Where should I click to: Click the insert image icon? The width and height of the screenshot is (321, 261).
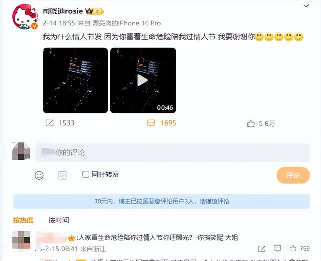click(63, 175)
